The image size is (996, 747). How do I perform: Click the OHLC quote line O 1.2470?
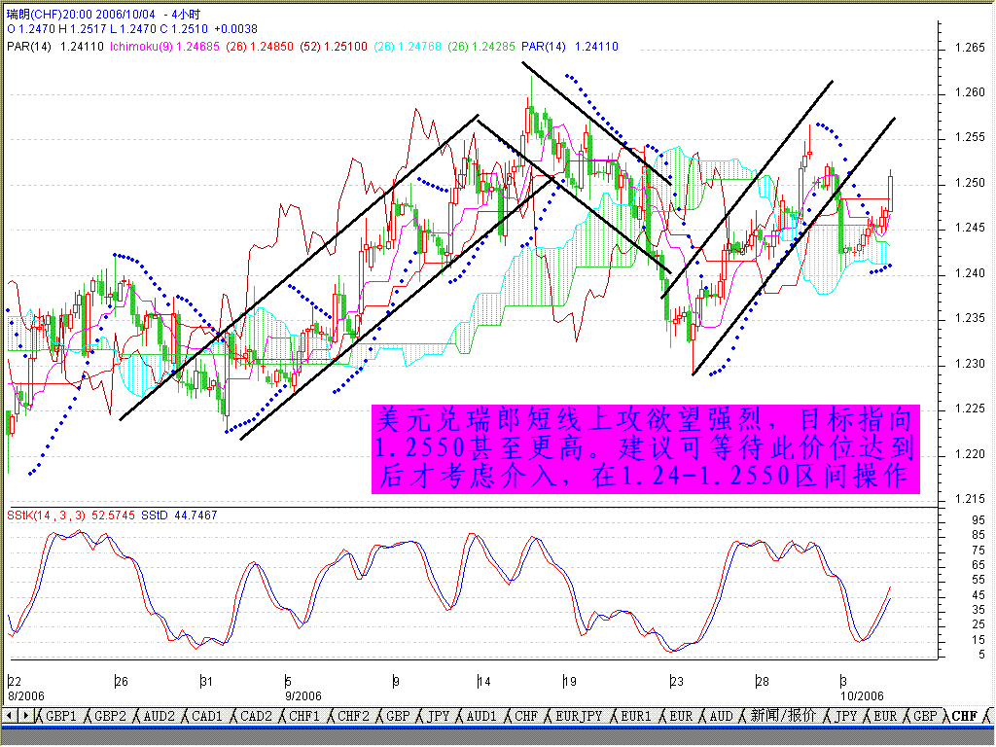[x=132, y=29]
